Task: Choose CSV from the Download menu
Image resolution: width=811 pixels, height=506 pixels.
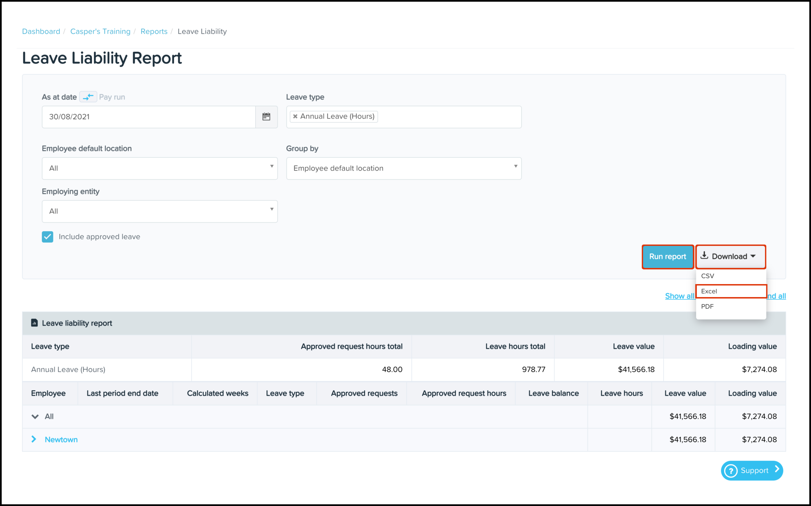Action: pos(707,276)
